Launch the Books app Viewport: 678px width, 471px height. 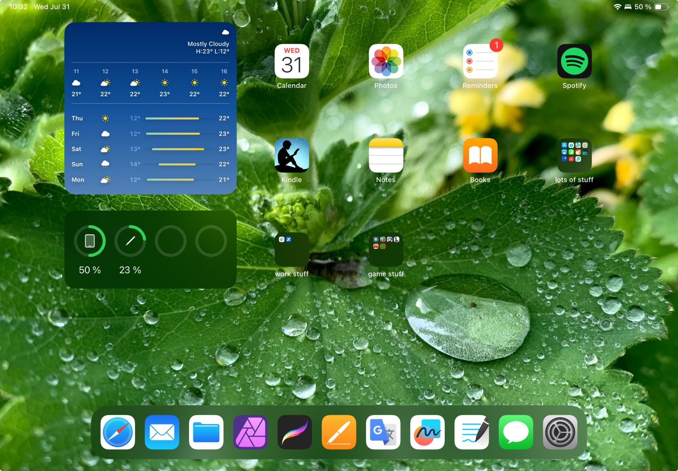480,156
